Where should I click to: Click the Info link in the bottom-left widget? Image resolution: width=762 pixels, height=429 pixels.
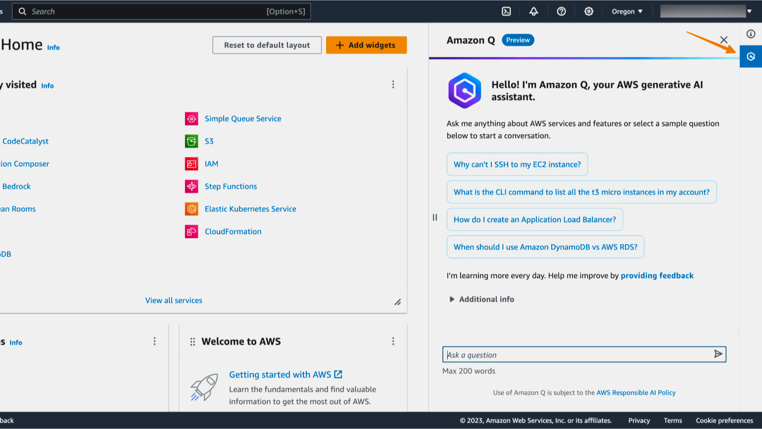16,342
